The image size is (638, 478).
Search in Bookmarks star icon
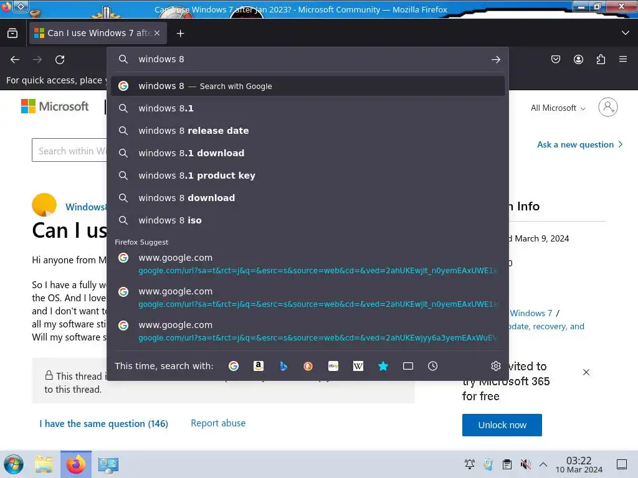[383, 366]
